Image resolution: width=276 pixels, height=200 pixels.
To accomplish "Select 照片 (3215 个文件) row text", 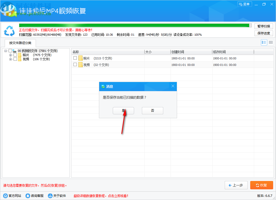I will [98, 58].
